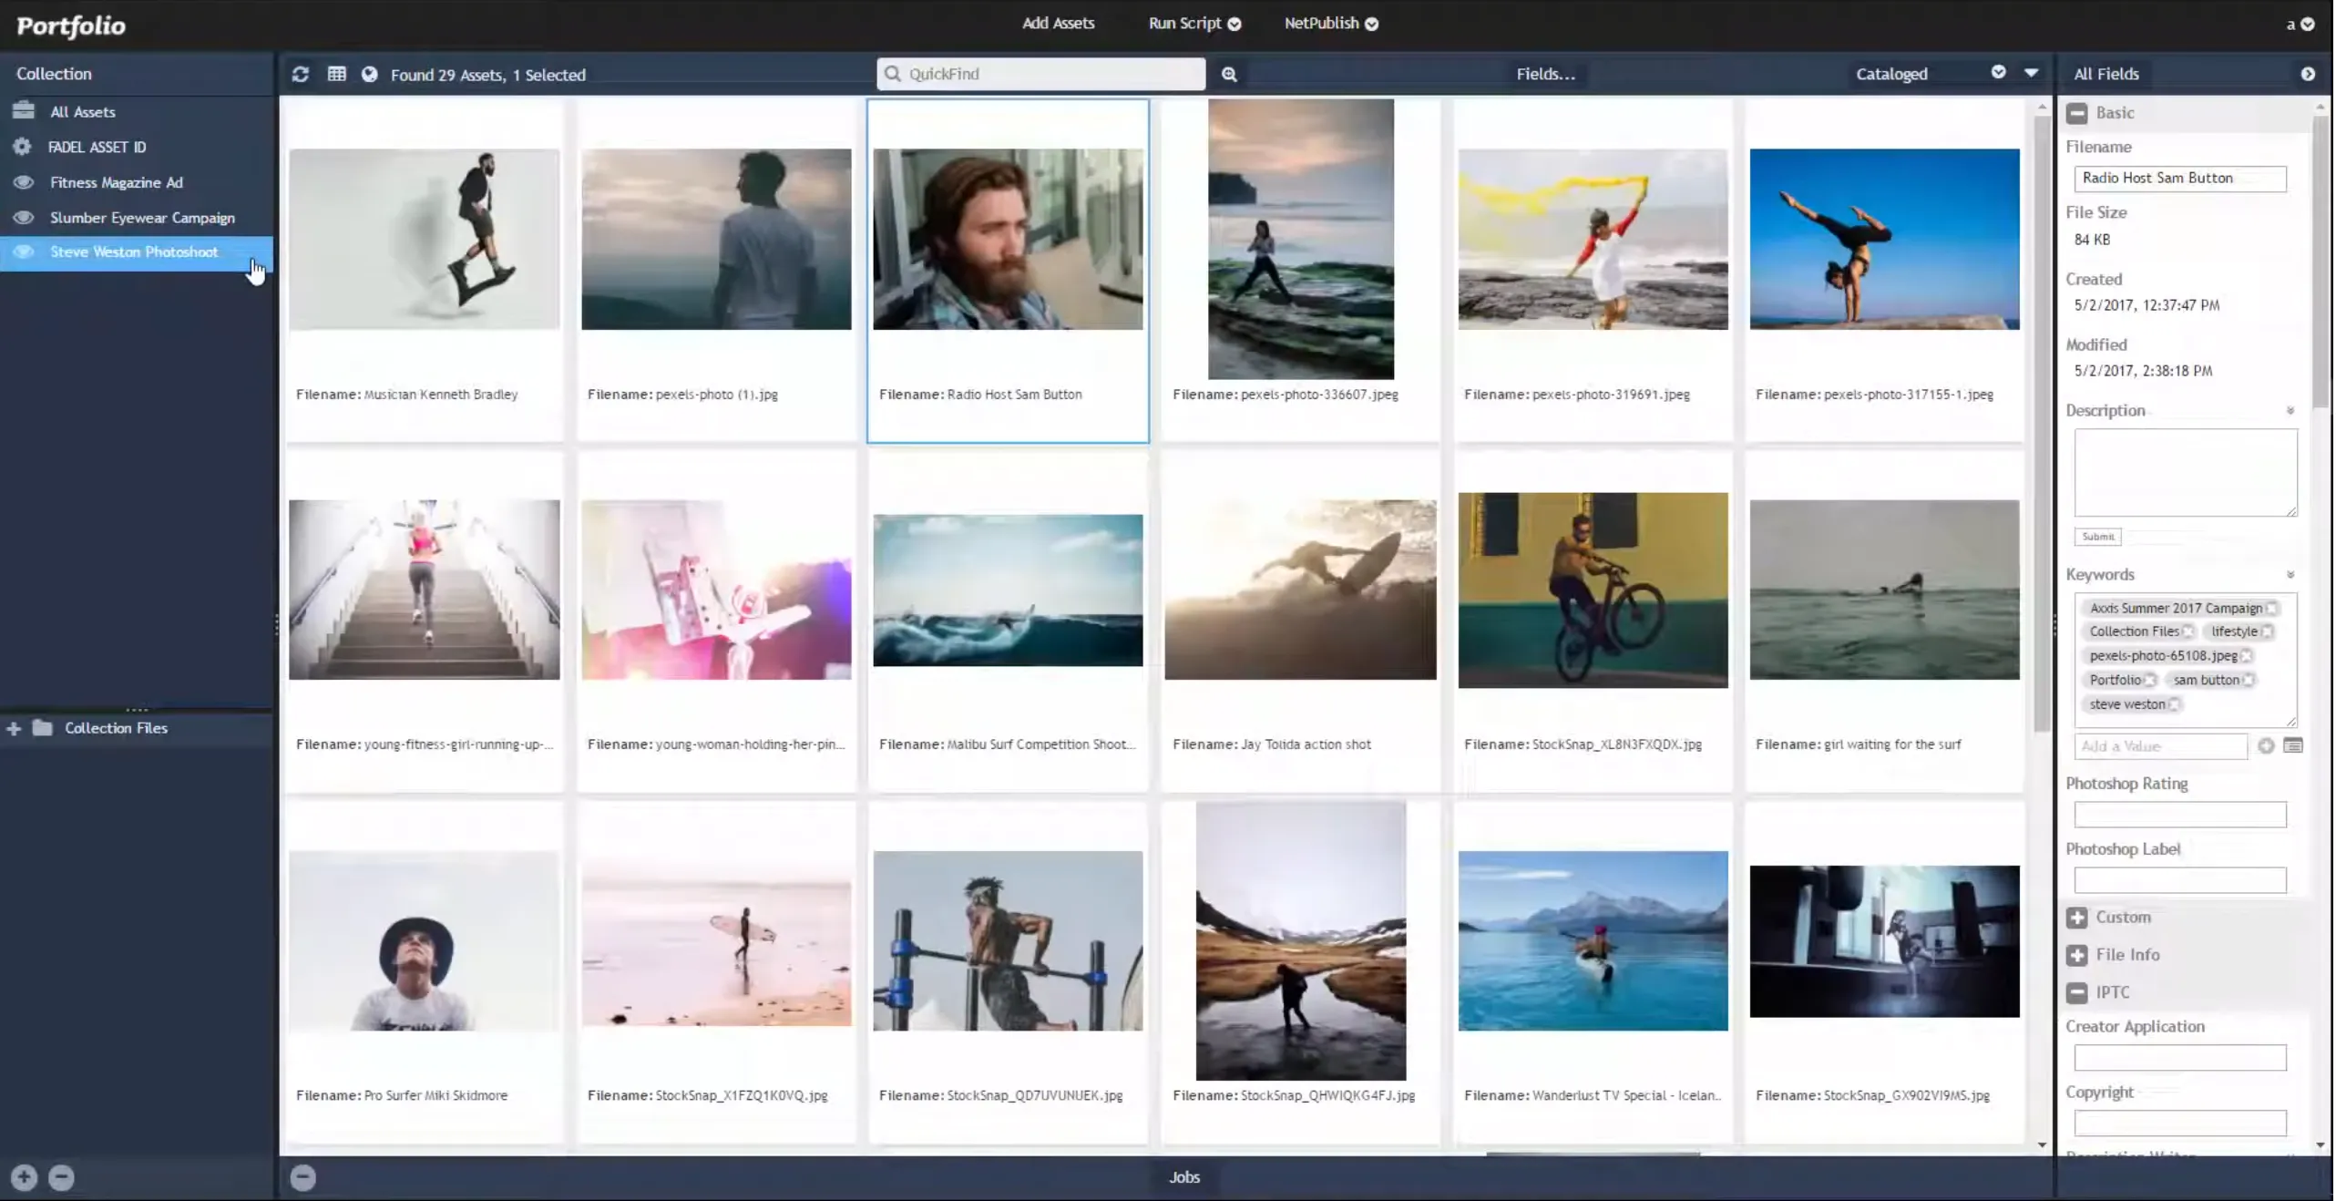This screenshot has width=2336, height=1201.
Task: Click the plus icon beside Collection Files
Action: (14, 728)
